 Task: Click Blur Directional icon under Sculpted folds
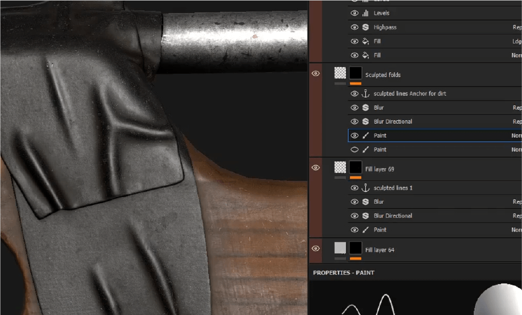point(366,121)
